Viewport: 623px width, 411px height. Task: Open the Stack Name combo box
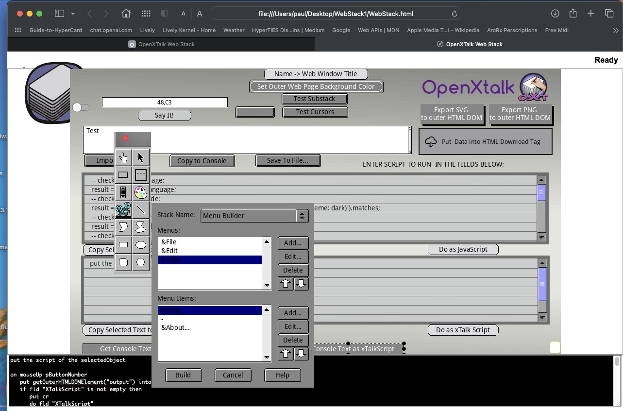(254, 216)
